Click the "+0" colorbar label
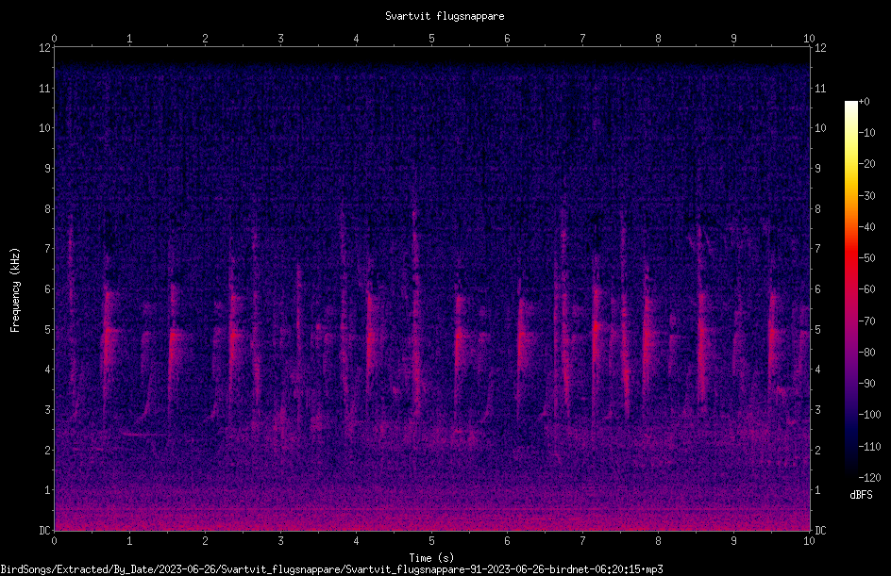The height and width of the screenshot is (576, 891). [864, 102]
